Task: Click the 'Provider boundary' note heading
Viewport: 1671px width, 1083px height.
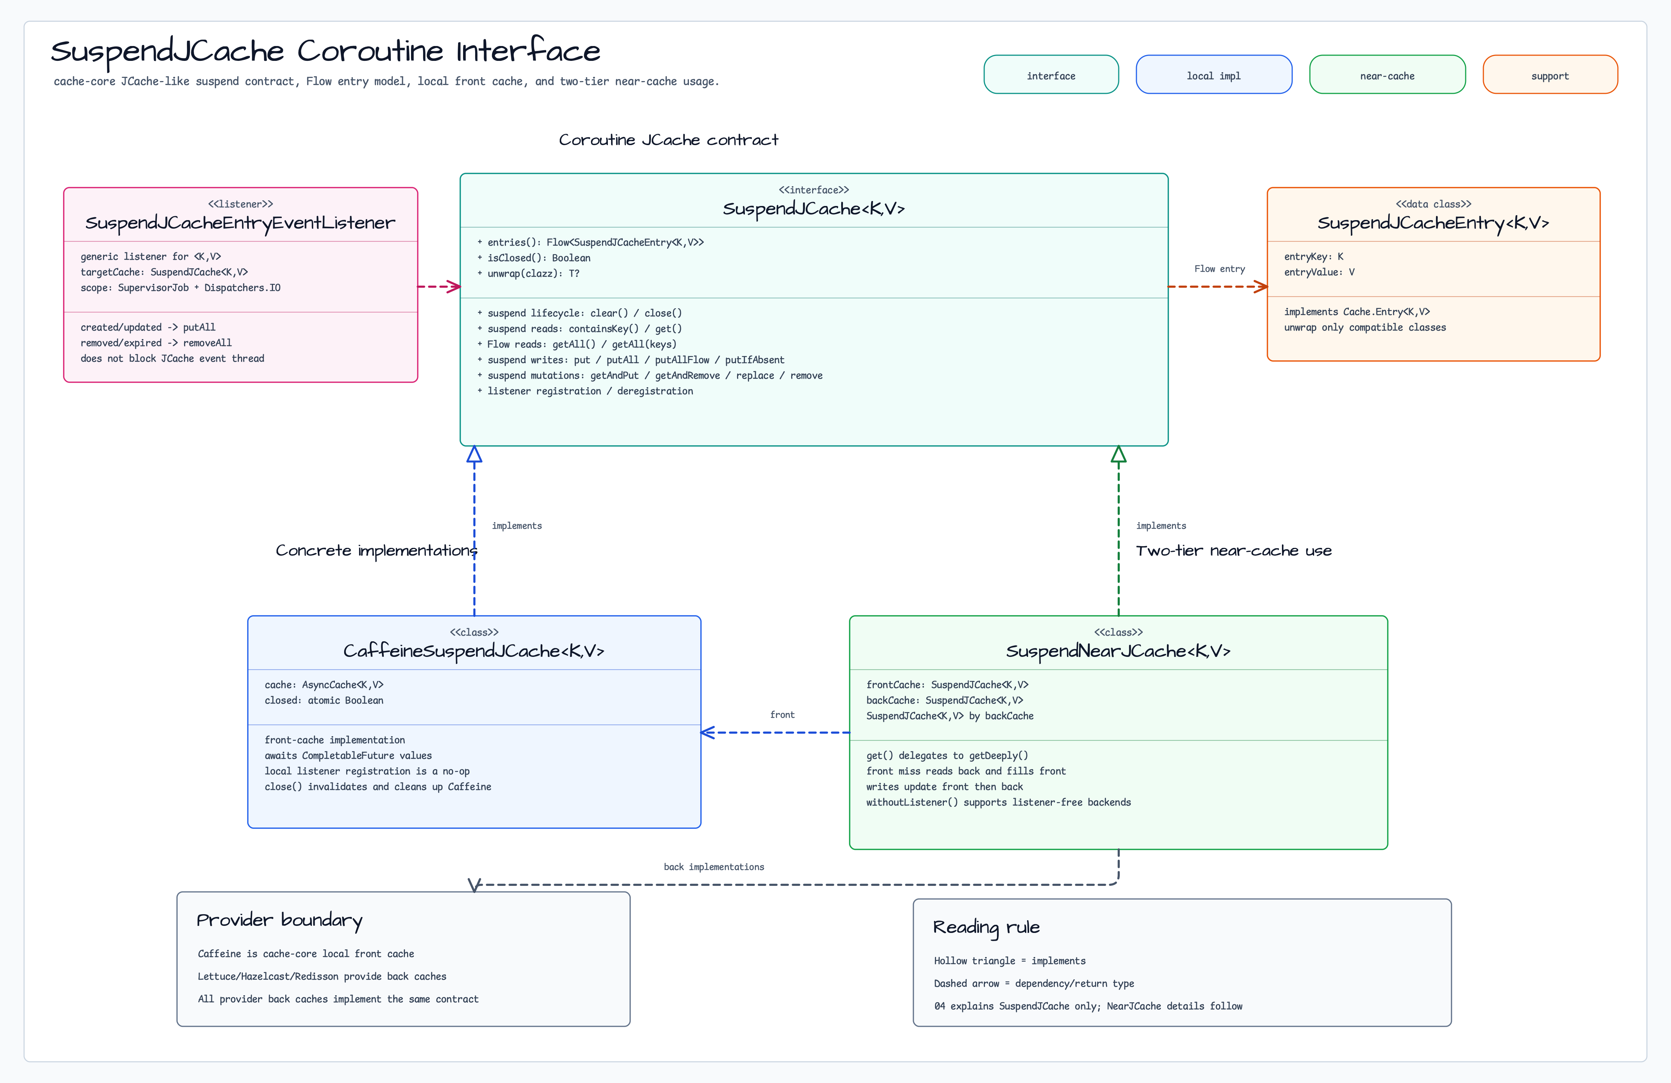Action: 279,920
